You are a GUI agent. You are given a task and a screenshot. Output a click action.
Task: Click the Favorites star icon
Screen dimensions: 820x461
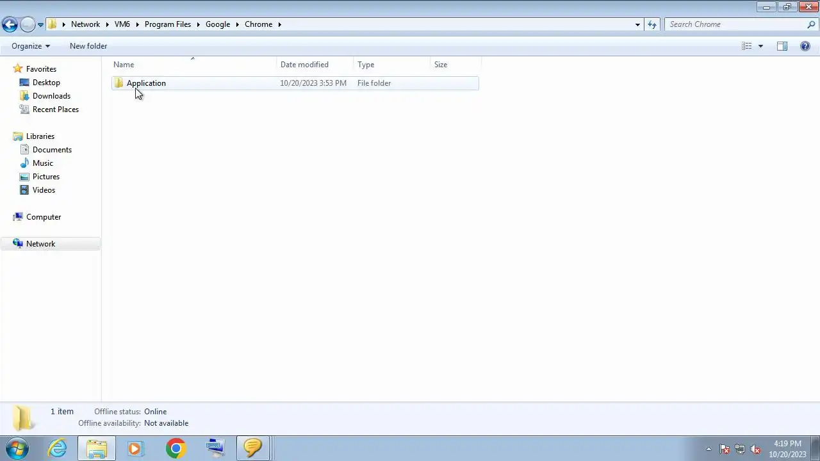tap(18, 69)
